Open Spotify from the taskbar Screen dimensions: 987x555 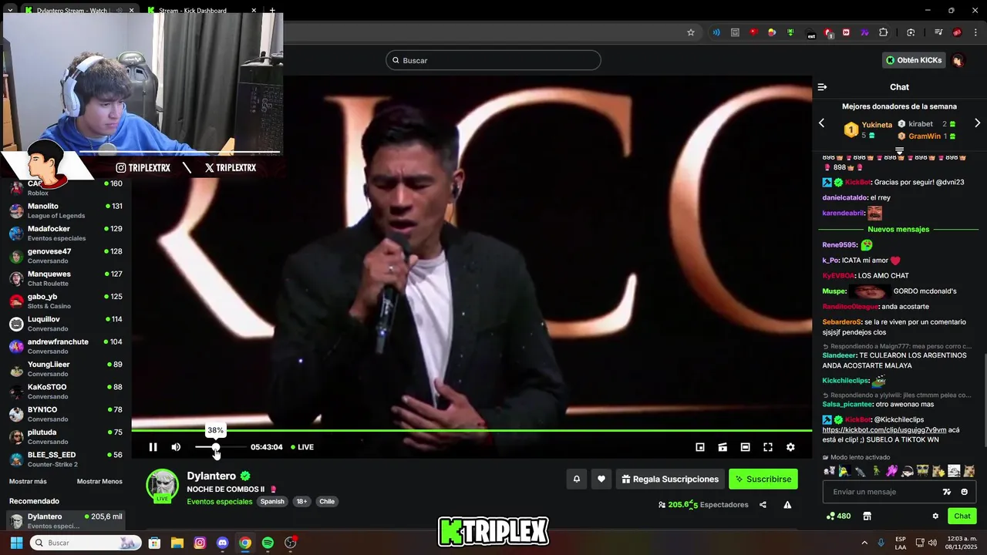268,543
